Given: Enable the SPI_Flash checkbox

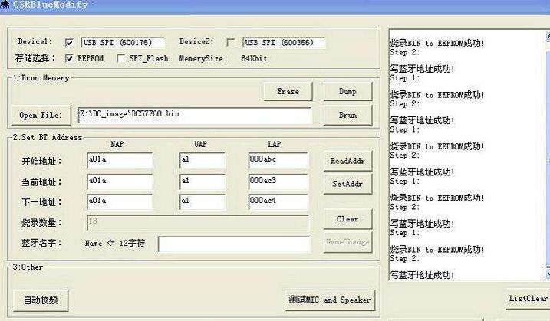Looking at the screenshot, I should tap(120, 58).
